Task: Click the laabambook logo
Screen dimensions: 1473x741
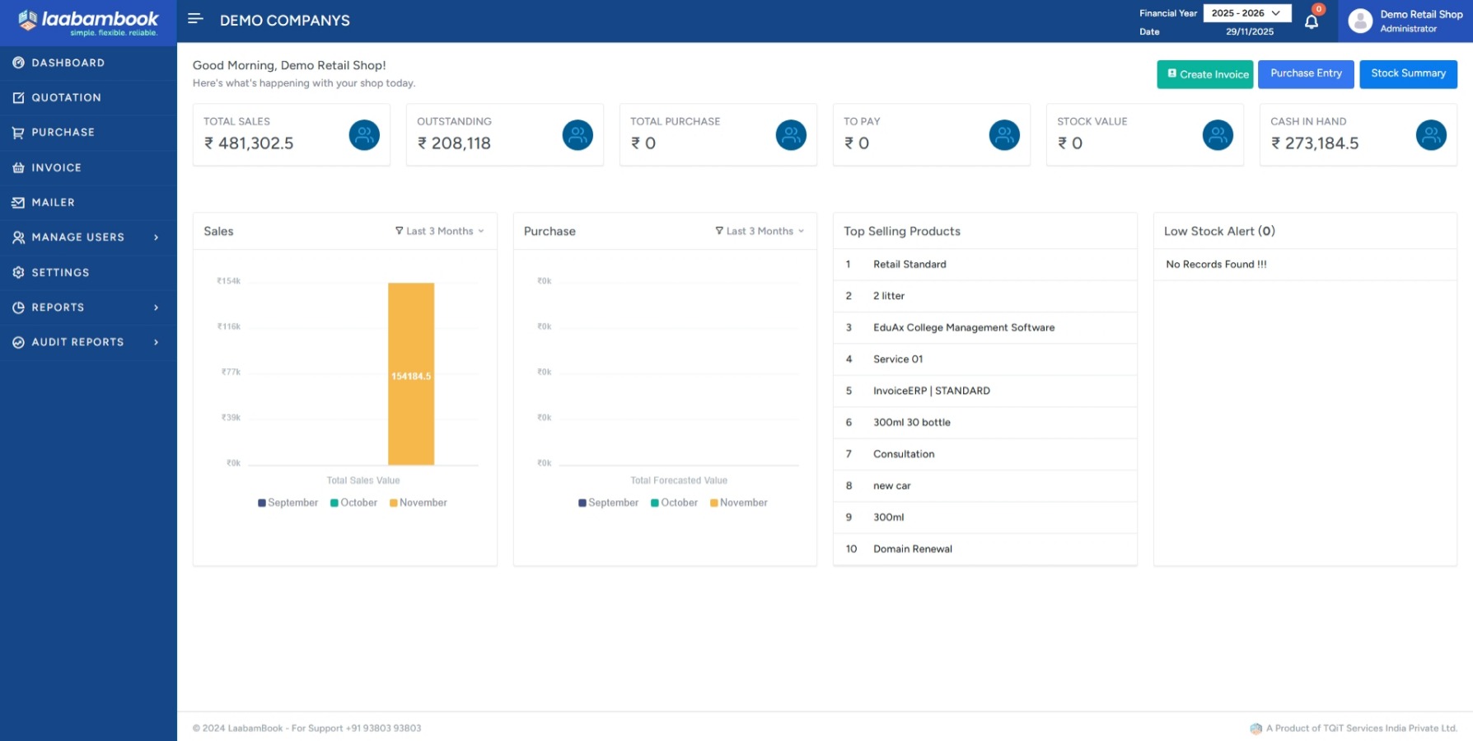Action: (88, 22)
